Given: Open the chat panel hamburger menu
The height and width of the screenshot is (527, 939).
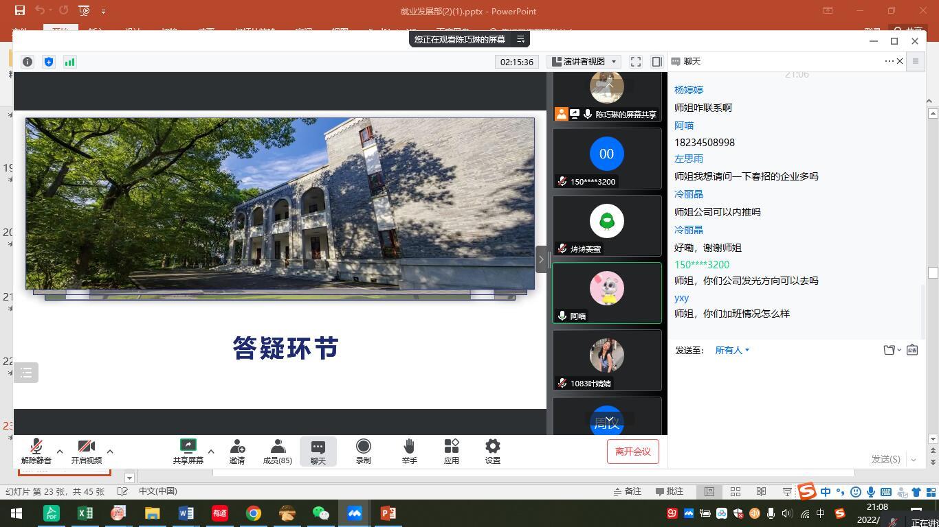Looking at the screenshot, I should [915, 61].
